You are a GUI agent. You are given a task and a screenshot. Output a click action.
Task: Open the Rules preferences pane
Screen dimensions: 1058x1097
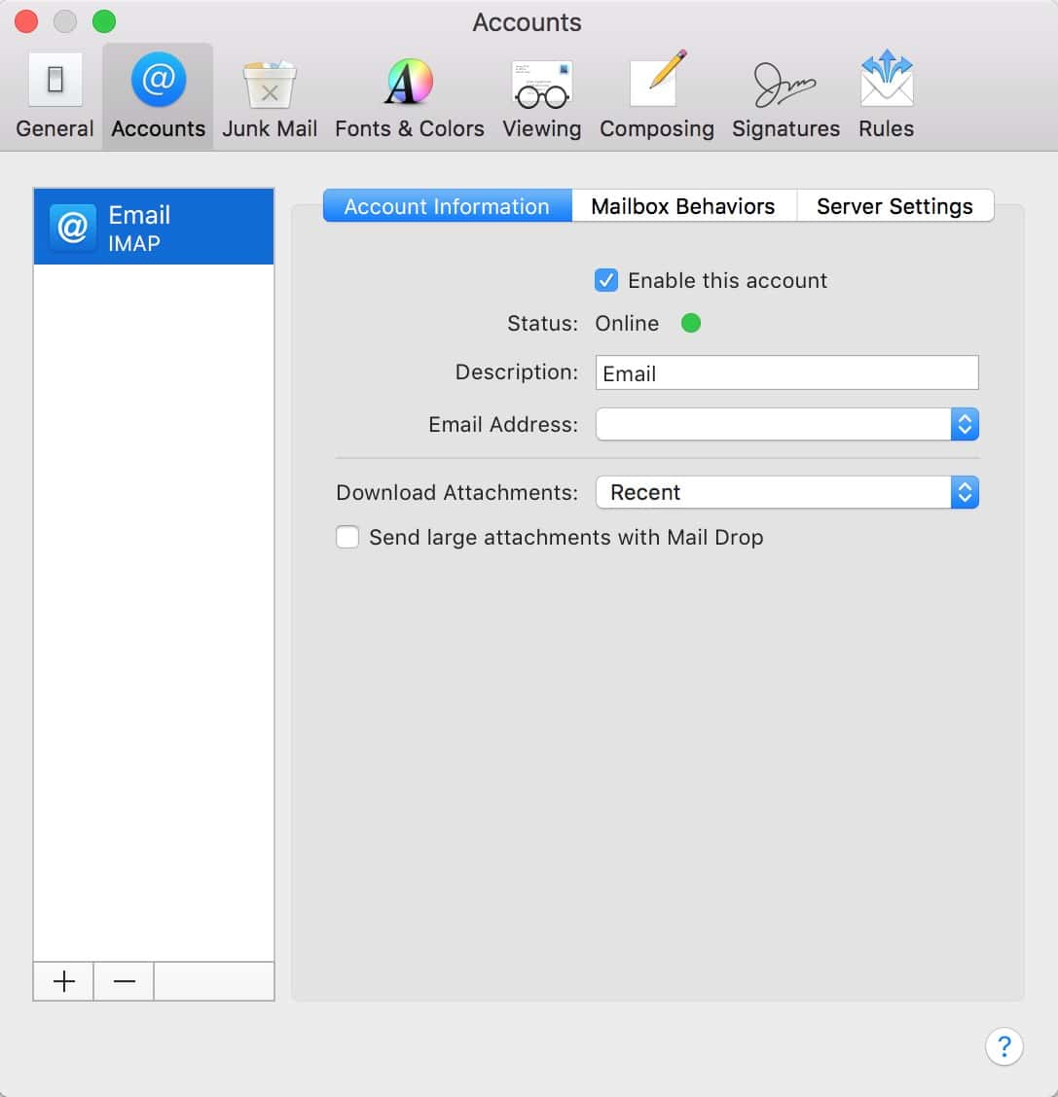(886, 97)
